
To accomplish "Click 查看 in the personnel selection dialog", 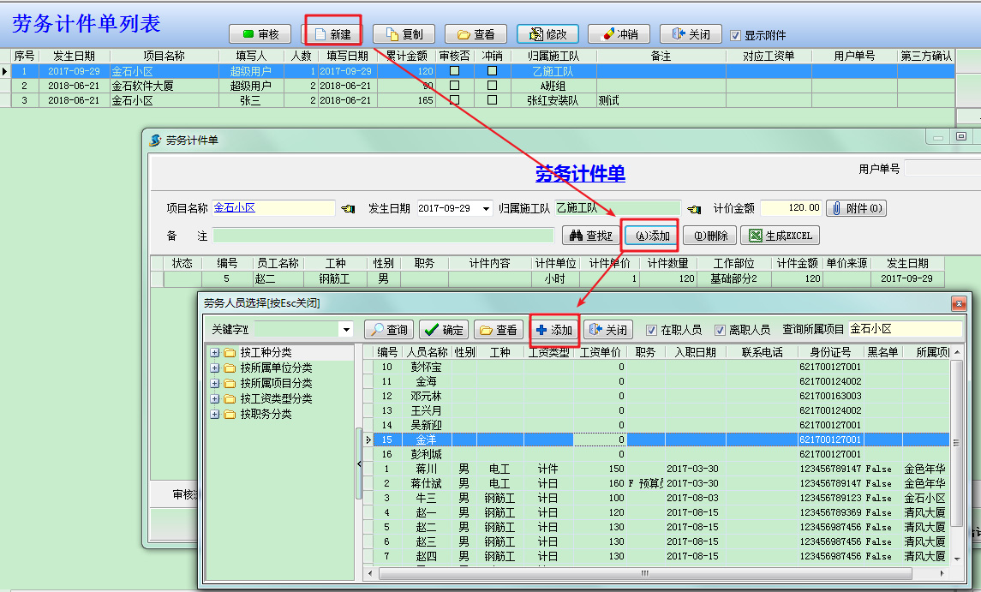I will tap(499, 329).
